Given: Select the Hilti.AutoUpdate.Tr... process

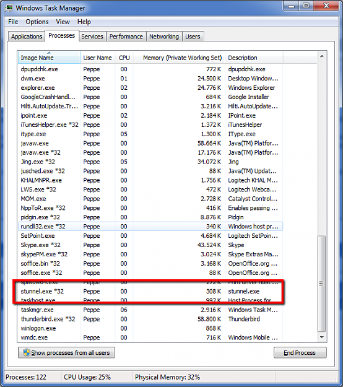Looking at the screenshot, I should (x=150, y=106).
